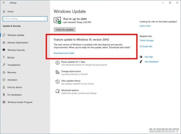This screenshot has width=181, height=134.
Task: Select the Windows Insider Program icon
Action: 4,102
